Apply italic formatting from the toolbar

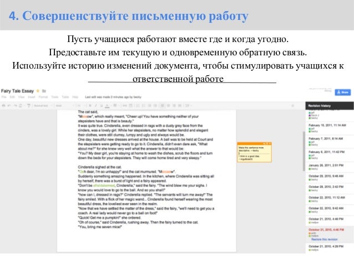click(x=96, y=105)
